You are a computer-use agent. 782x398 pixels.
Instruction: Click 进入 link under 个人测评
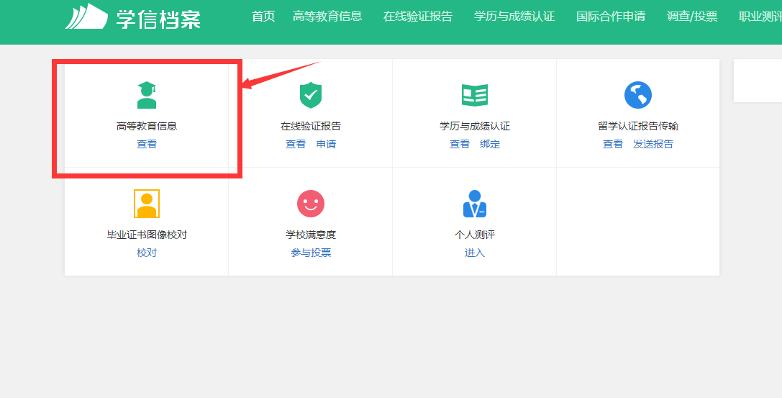(x=475, y=253)
